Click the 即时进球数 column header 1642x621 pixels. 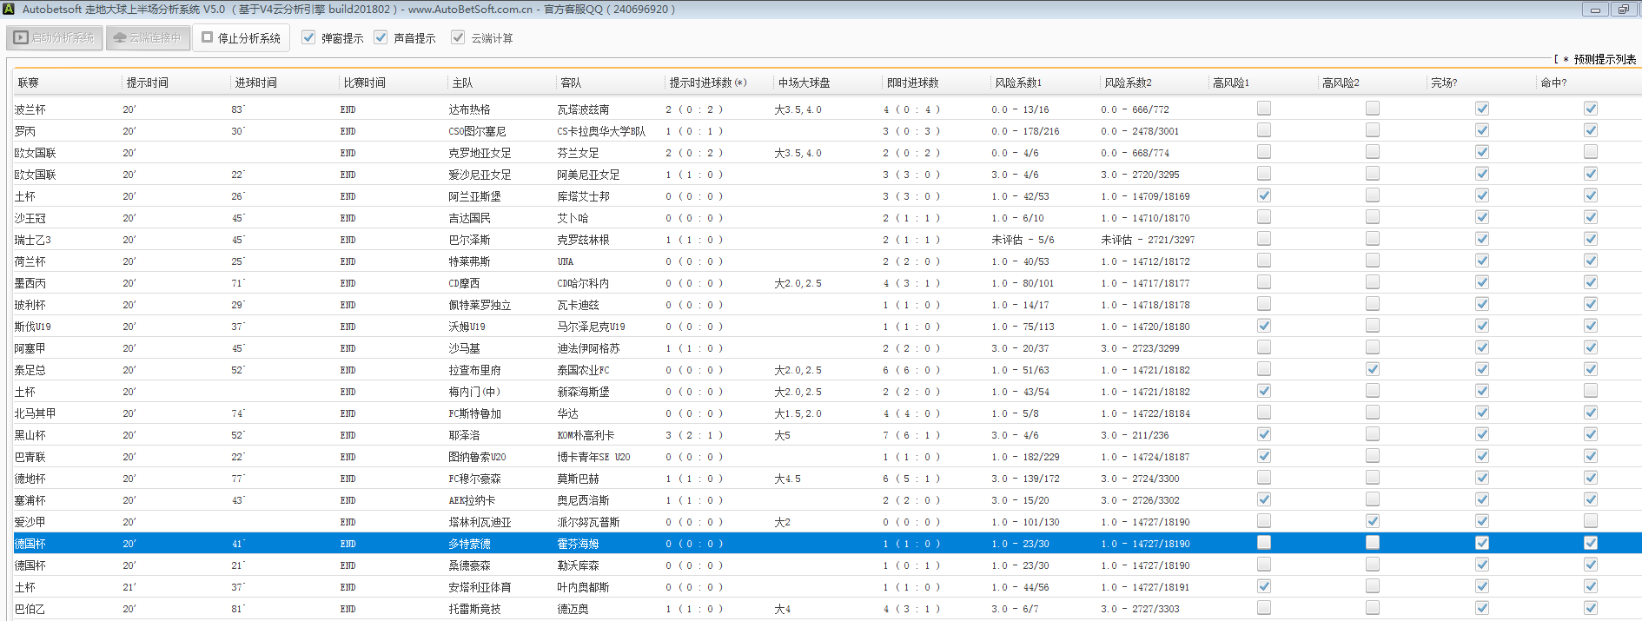912,83
